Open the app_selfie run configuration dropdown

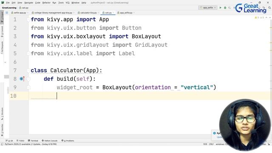(x=208, y=8)
